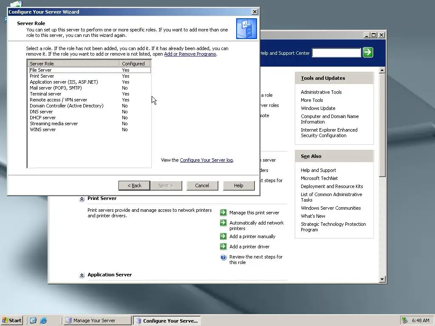Viewport: 435px width, 326px height.
Task: Open Windows Server Communities link
Action: pyautogui.click(x=330, y=208)
